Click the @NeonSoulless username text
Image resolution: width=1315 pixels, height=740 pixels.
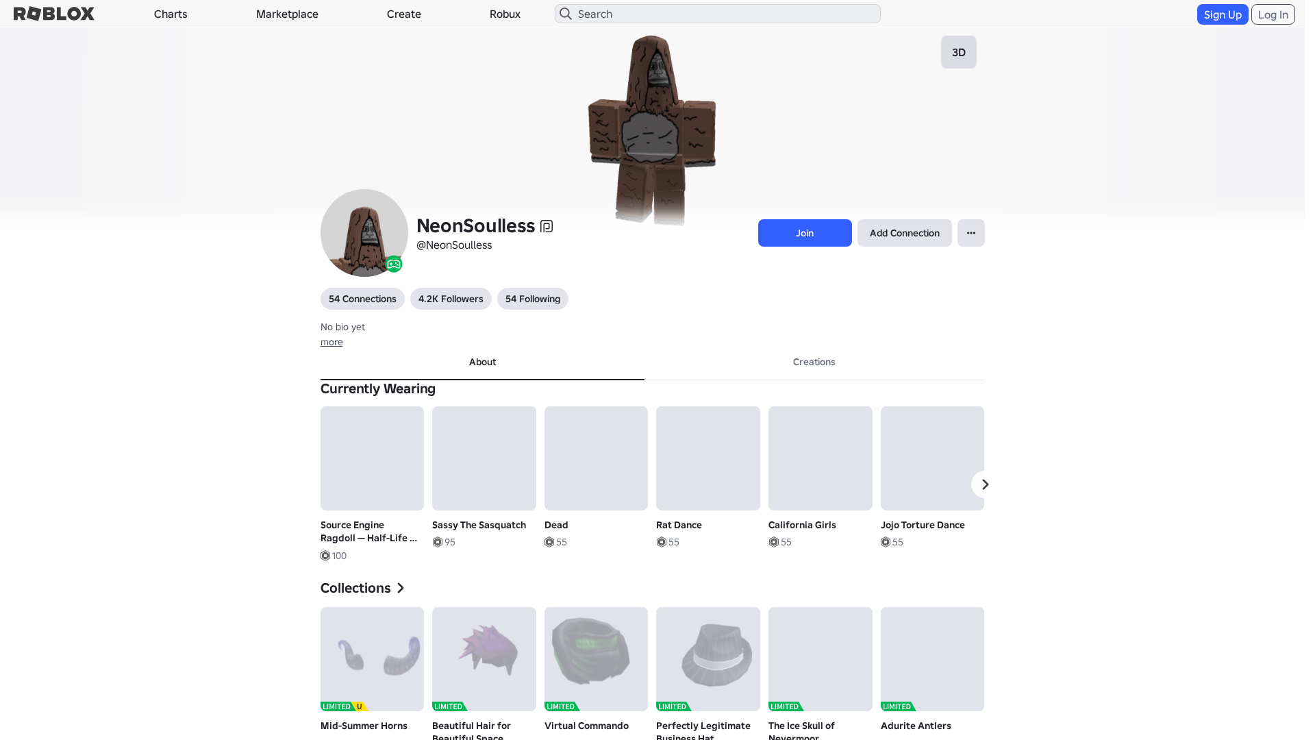point(454,245)
